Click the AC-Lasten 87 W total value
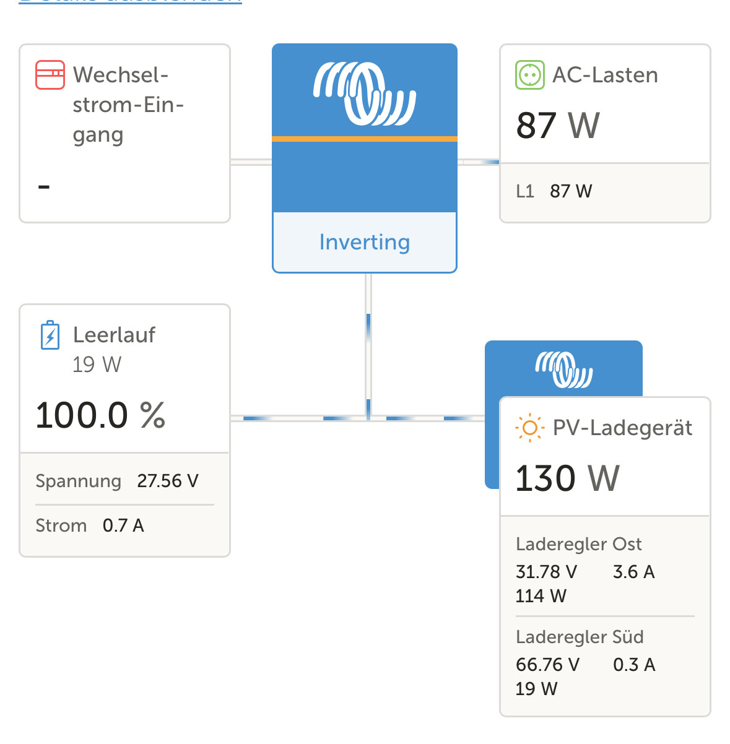This screenshot has height=744, width=730. 558,126
